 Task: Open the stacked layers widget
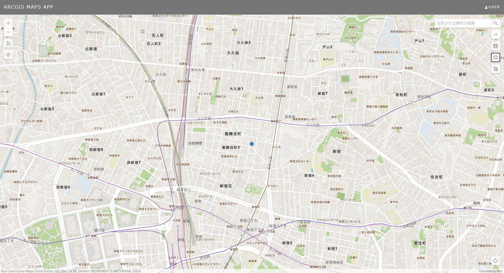(x=495, y=69)
